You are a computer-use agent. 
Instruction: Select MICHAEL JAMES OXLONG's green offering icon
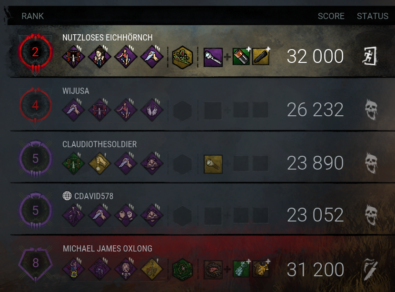(183, 270)
